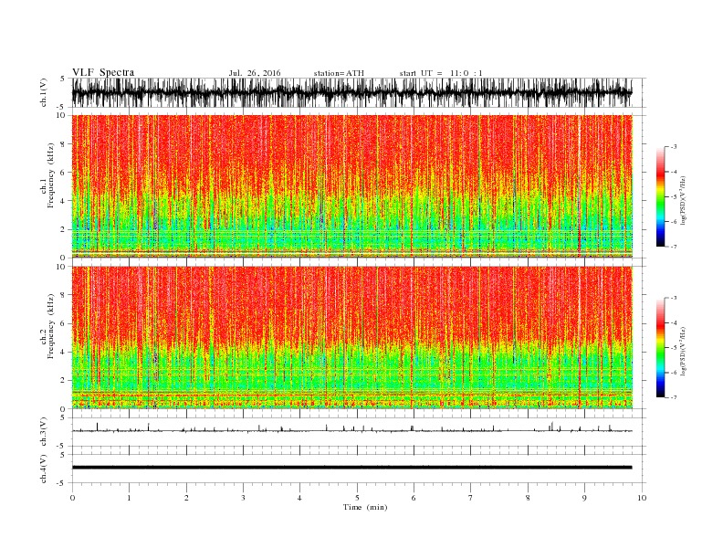Click the time axis tick label "7"
Screen dimensions: 723x559
tap(470, 498)
